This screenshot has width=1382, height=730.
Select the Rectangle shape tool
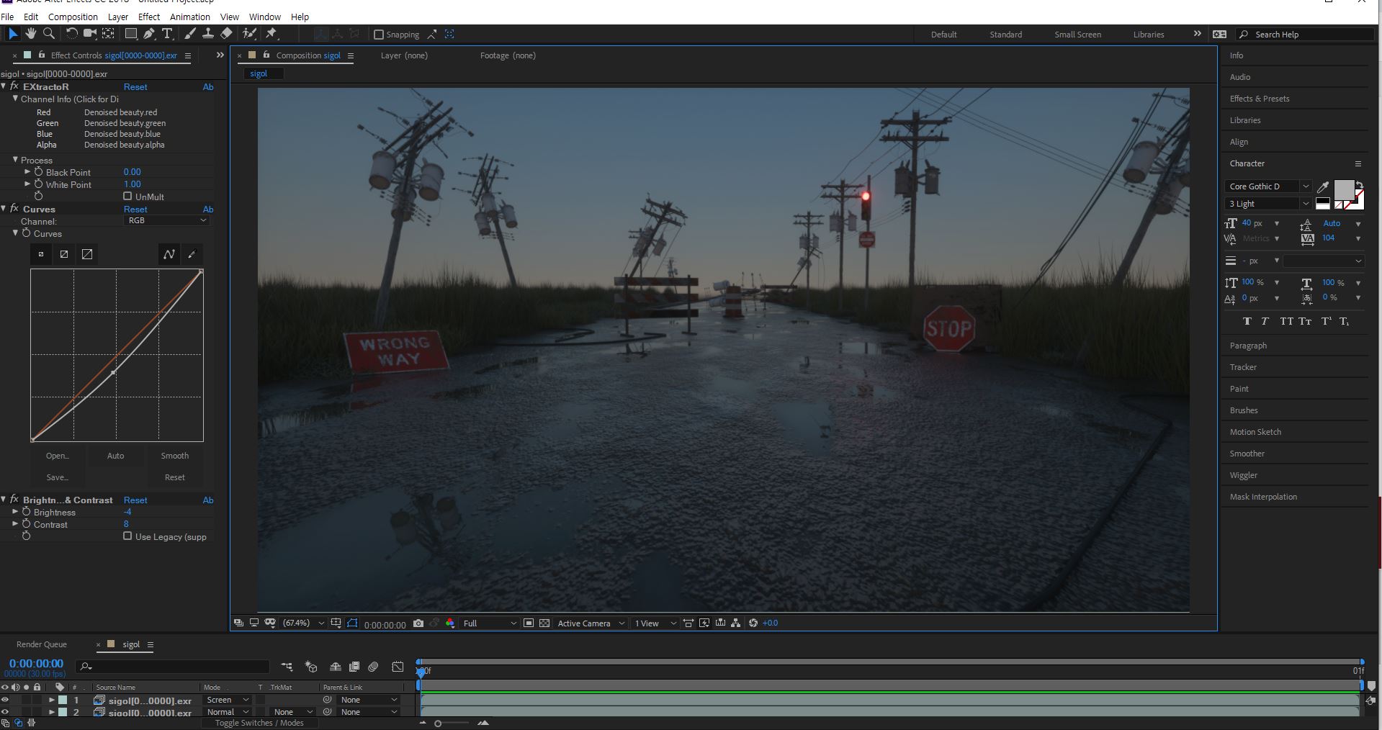pos(131,34)
